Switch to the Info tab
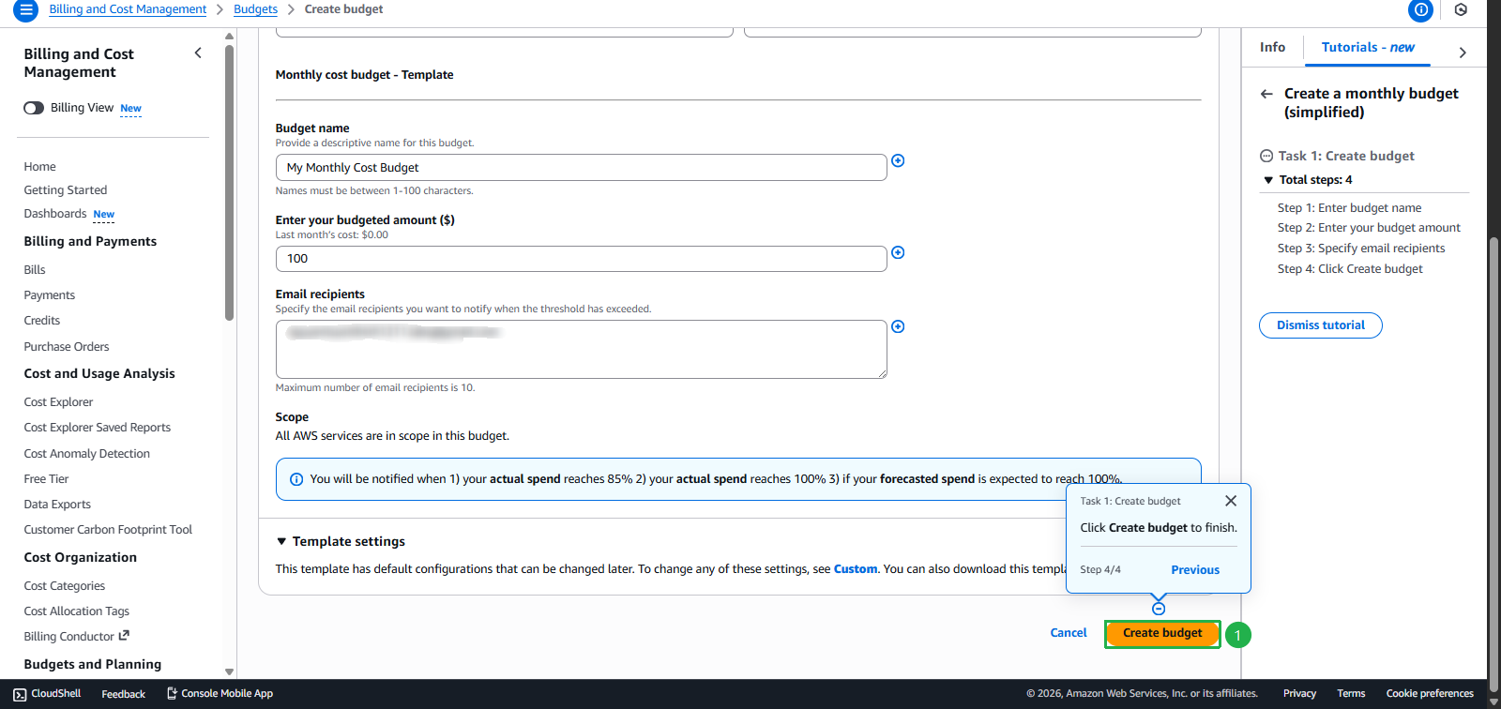Image resolution: width=1501 pixels, height=709 pixels. coord(1272,48)
